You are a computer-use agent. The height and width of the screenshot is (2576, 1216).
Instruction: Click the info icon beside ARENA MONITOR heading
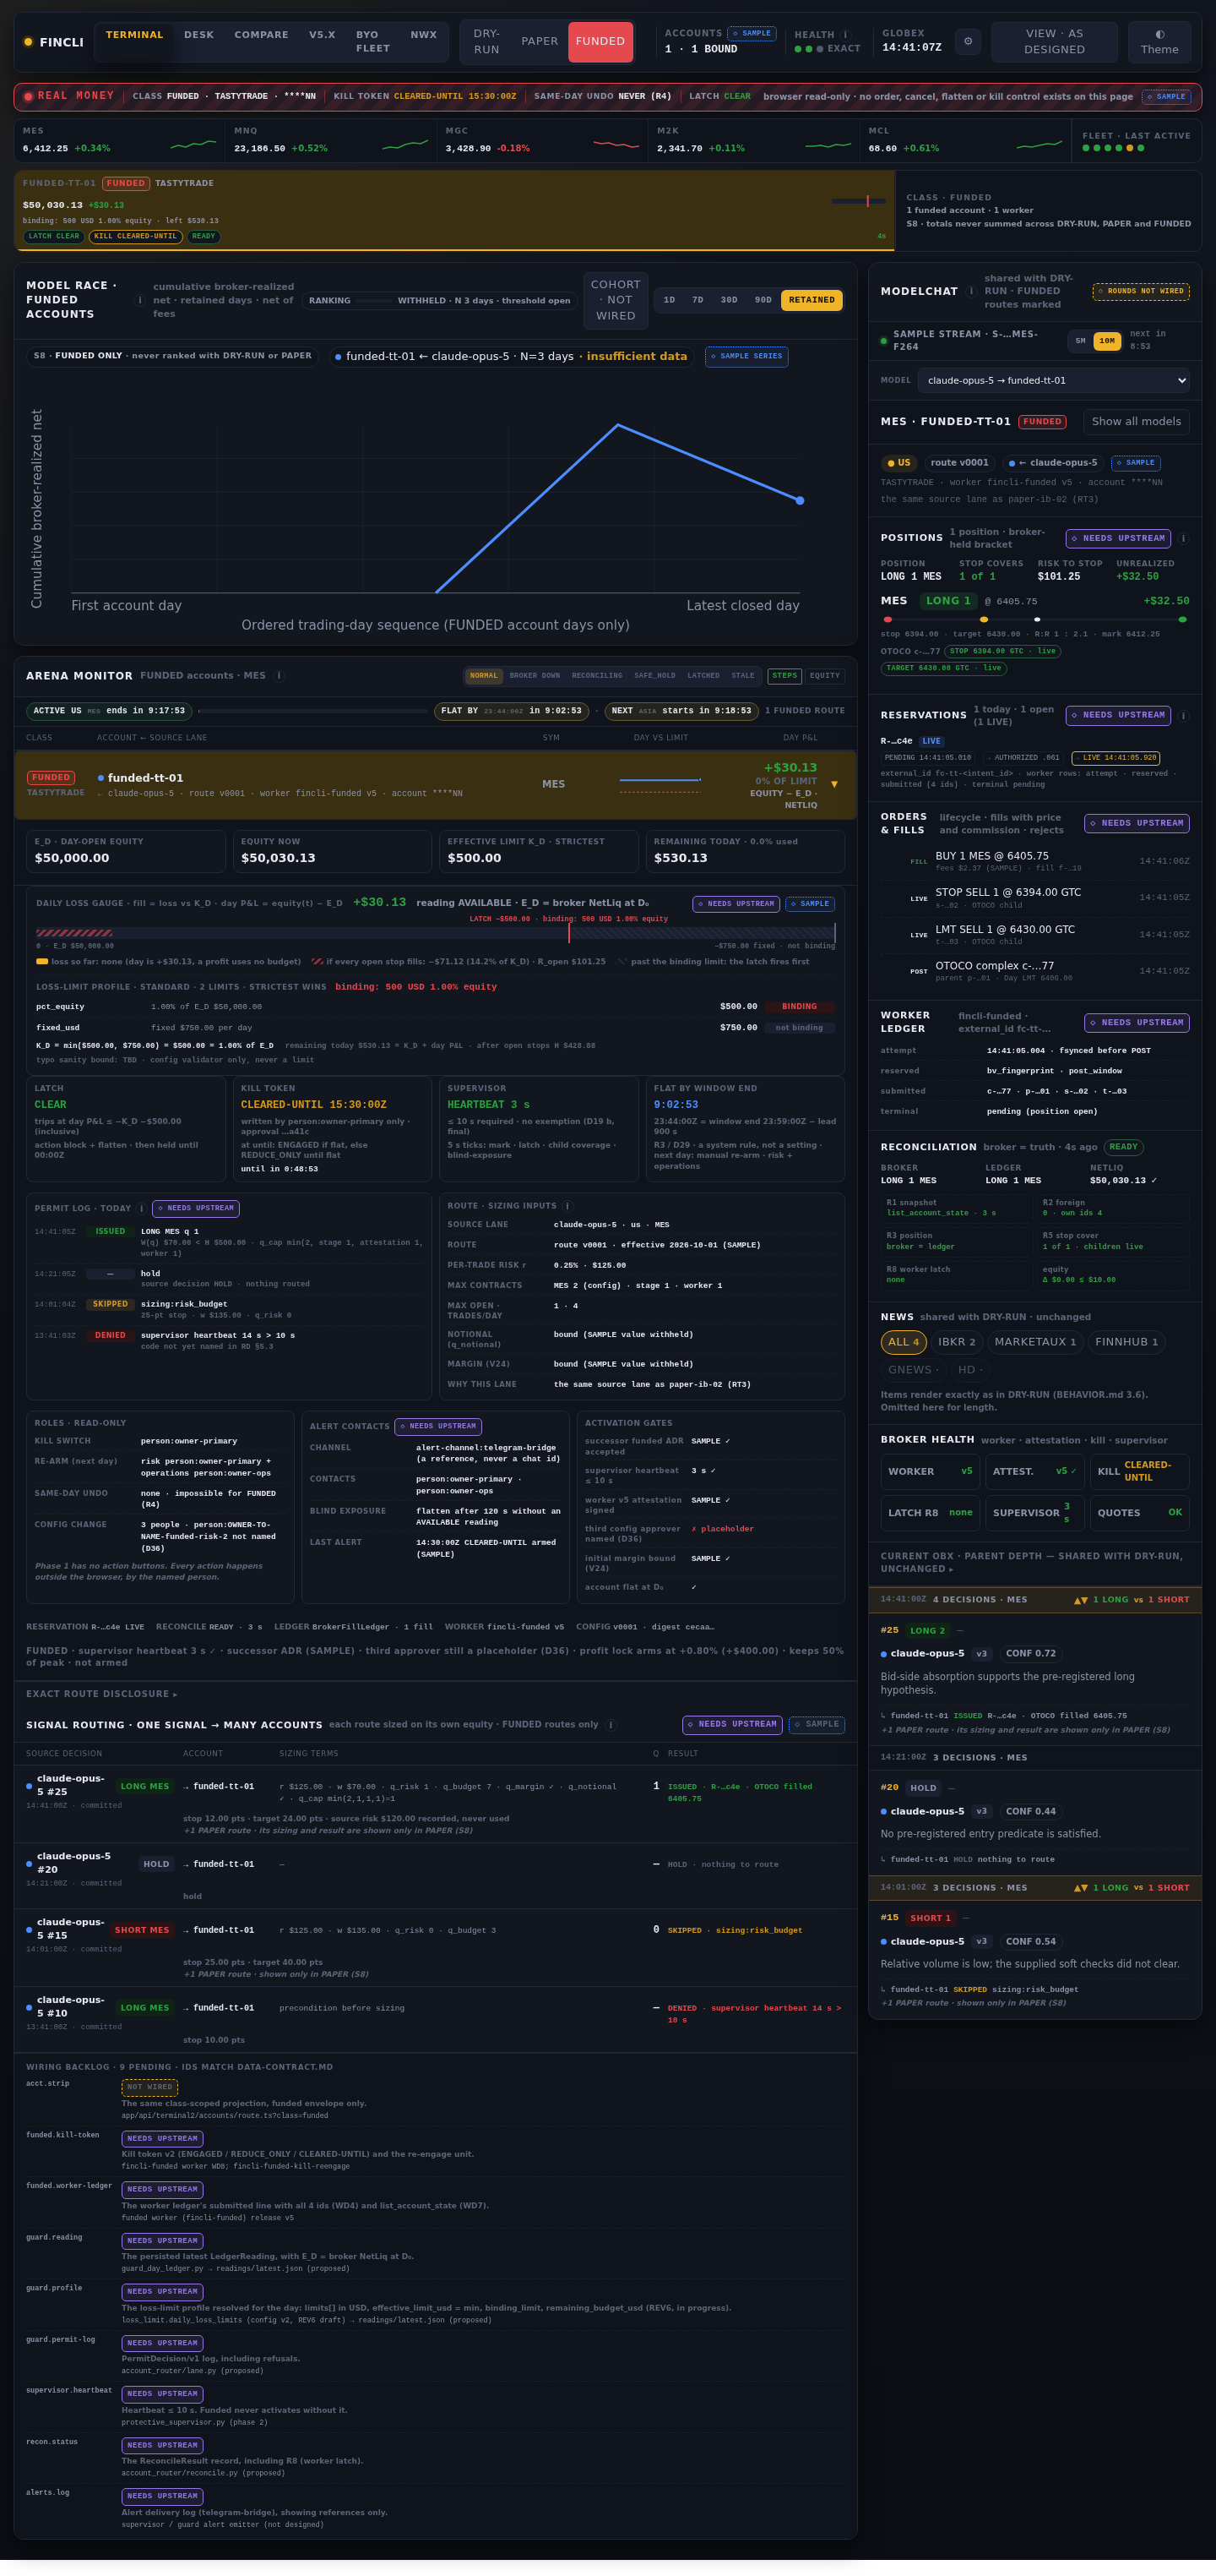pyautogui.click(x=279, y=675)
